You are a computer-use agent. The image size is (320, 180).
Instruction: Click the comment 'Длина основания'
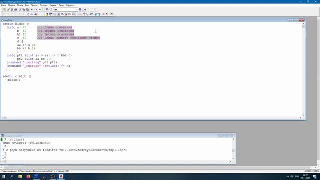(x=58, y=27)
